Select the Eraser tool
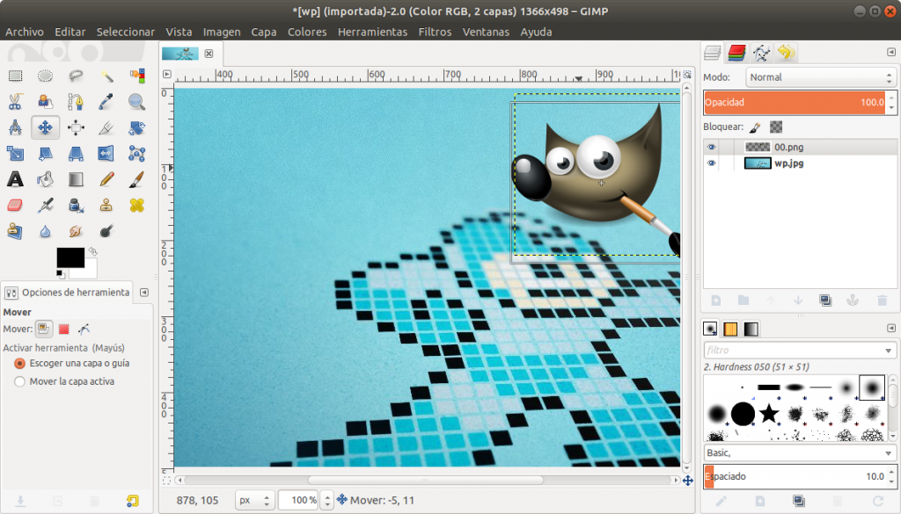The height and width of the screenshot is (514, 901). tap(15, 205)
